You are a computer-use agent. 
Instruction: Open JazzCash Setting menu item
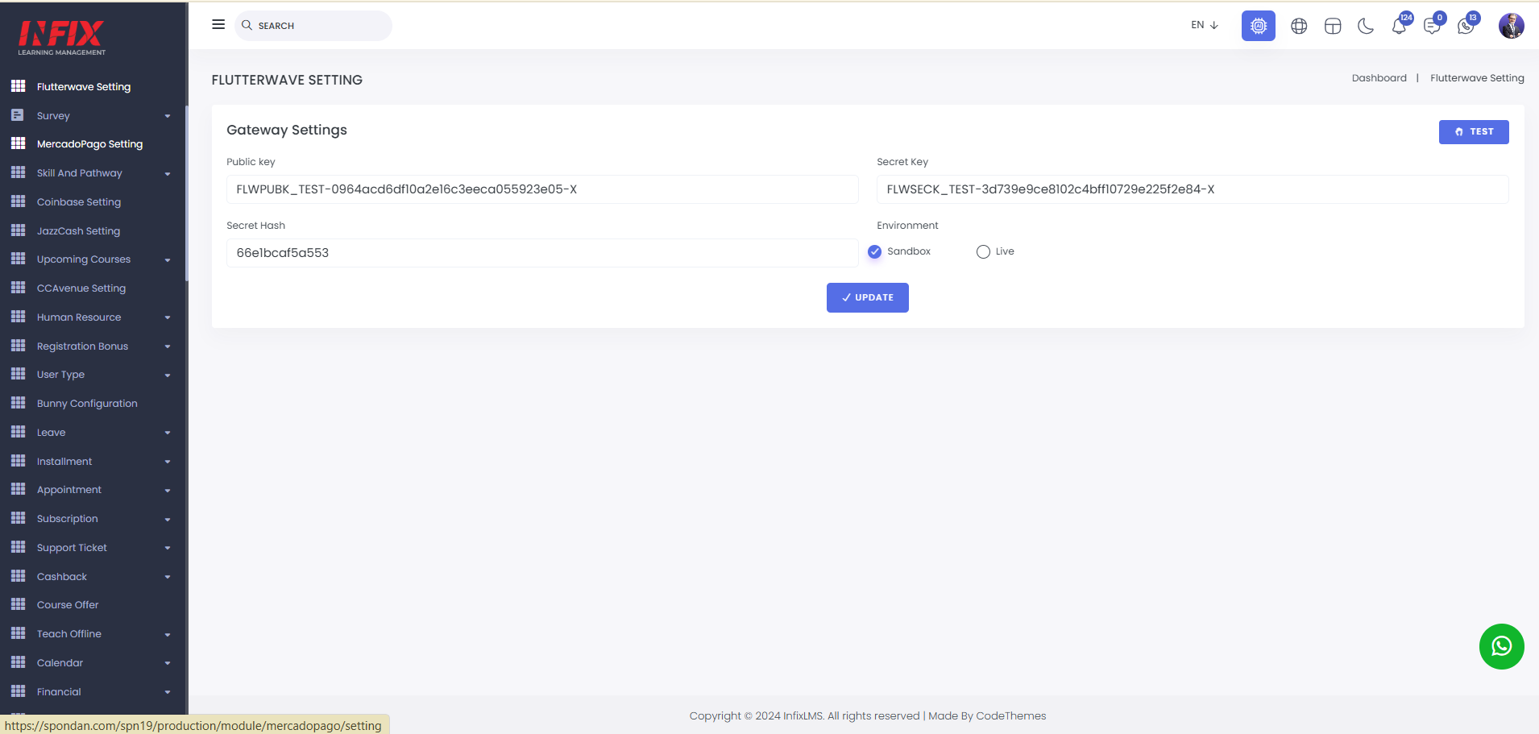(78, 230)
